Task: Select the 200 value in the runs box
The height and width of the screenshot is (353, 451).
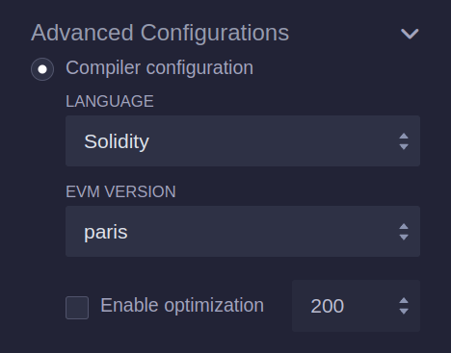Action: click(x=328, y=306)
